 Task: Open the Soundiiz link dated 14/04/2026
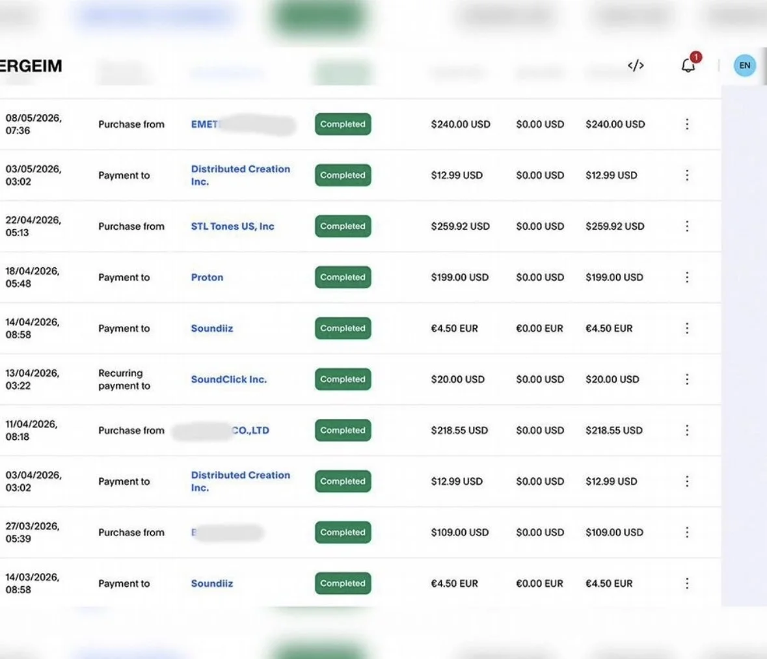212,329
